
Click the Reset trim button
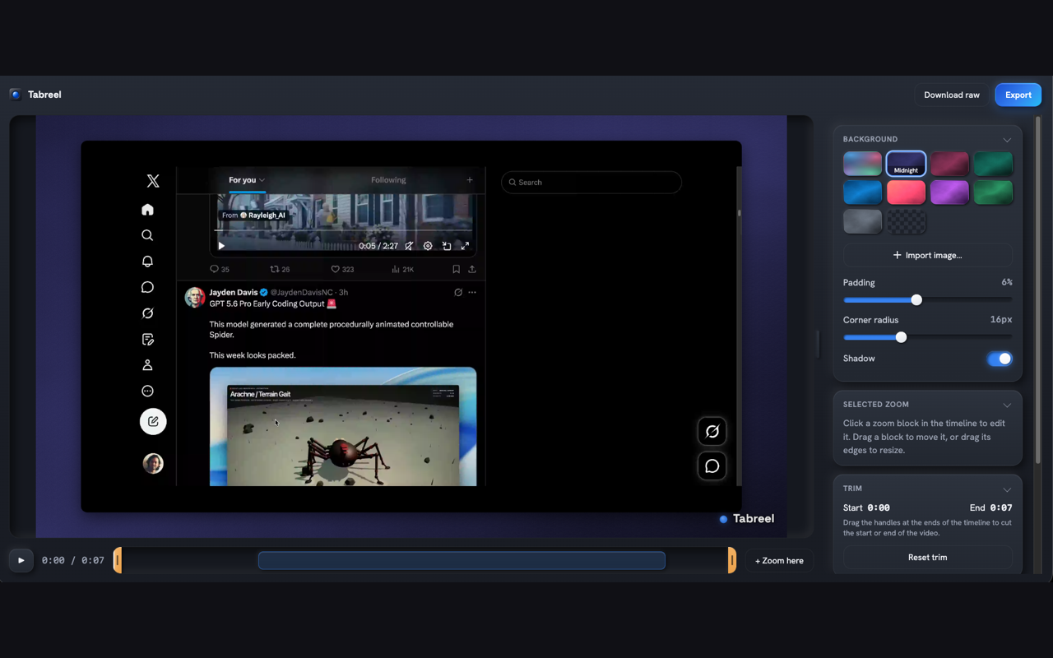928,558
